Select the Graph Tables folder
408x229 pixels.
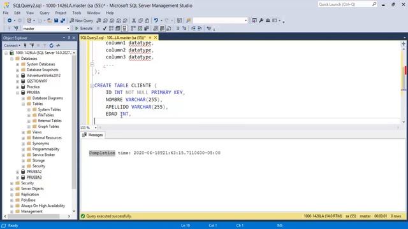point(48,127)
